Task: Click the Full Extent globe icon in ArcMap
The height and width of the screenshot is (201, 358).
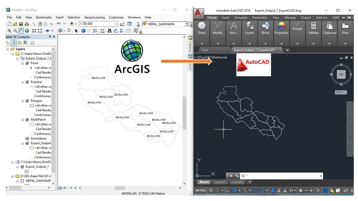Action: point(27,31)
